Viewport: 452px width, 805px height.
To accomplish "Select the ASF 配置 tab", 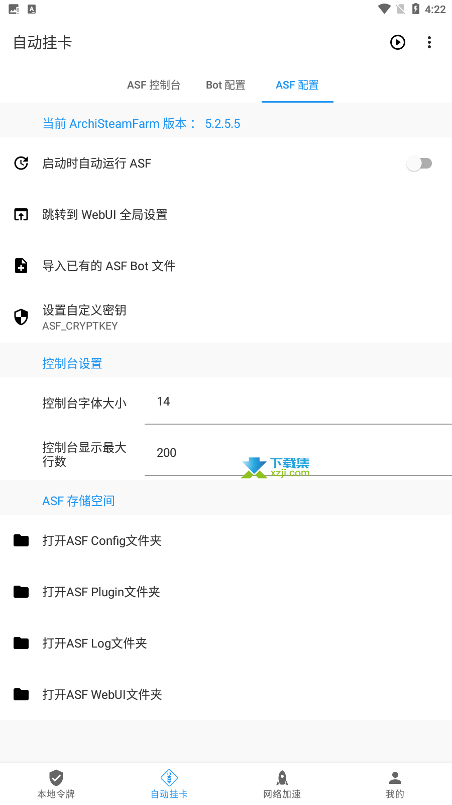I will coord(297,85).
